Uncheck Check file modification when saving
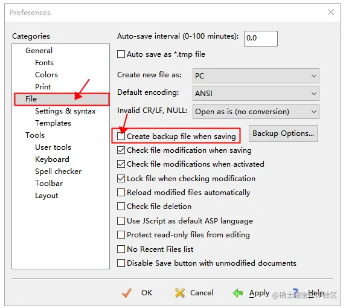The image size is (346, 308). coord(121,150)
